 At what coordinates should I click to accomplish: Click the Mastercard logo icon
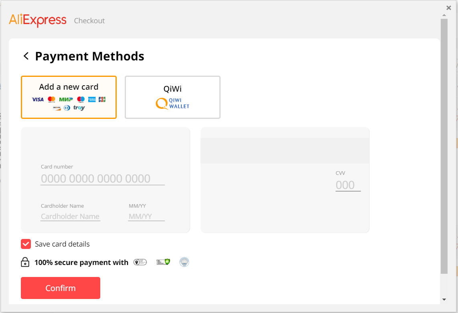(51, 100)
